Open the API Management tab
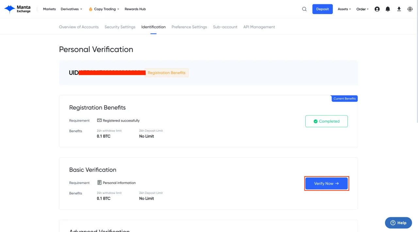 click(259, 27)
